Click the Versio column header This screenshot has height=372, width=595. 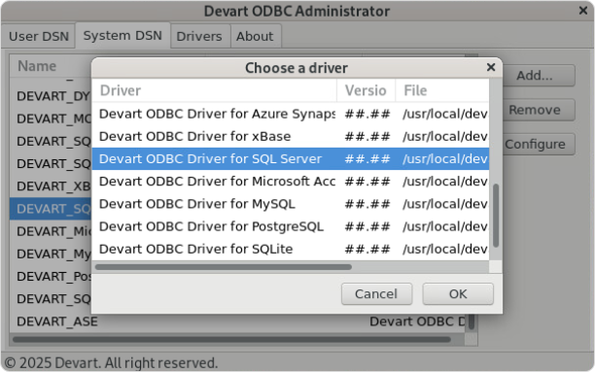tap(366, 90)
